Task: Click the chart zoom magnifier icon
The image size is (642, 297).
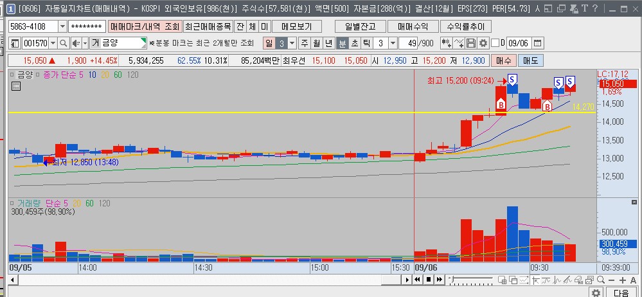Action: point(601,280)
